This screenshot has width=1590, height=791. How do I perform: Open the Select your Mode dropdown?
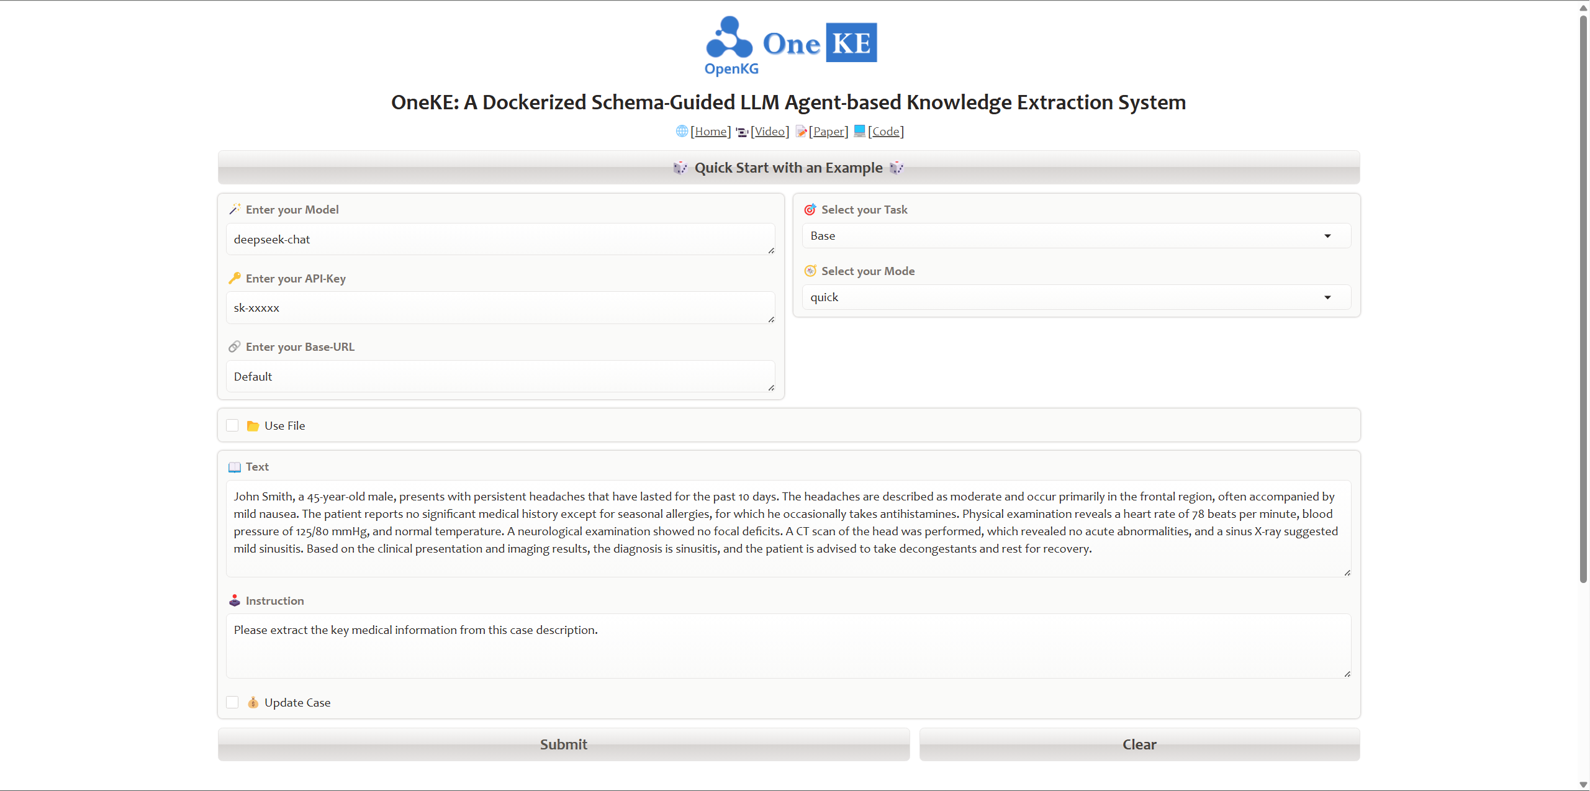coord(1076,297)
